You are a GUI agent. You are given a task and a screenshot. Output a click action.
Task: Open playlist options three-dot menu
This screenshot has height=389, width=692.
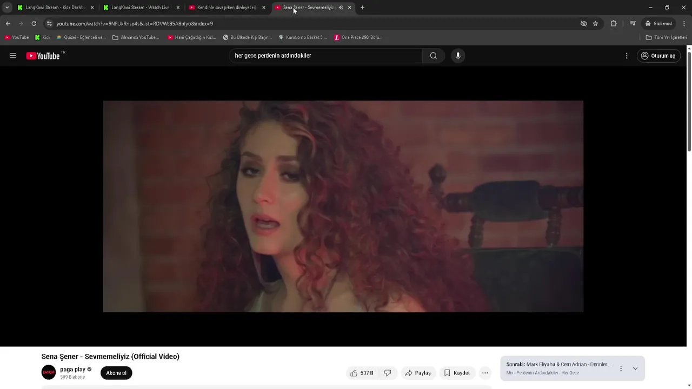pos(621,368)
